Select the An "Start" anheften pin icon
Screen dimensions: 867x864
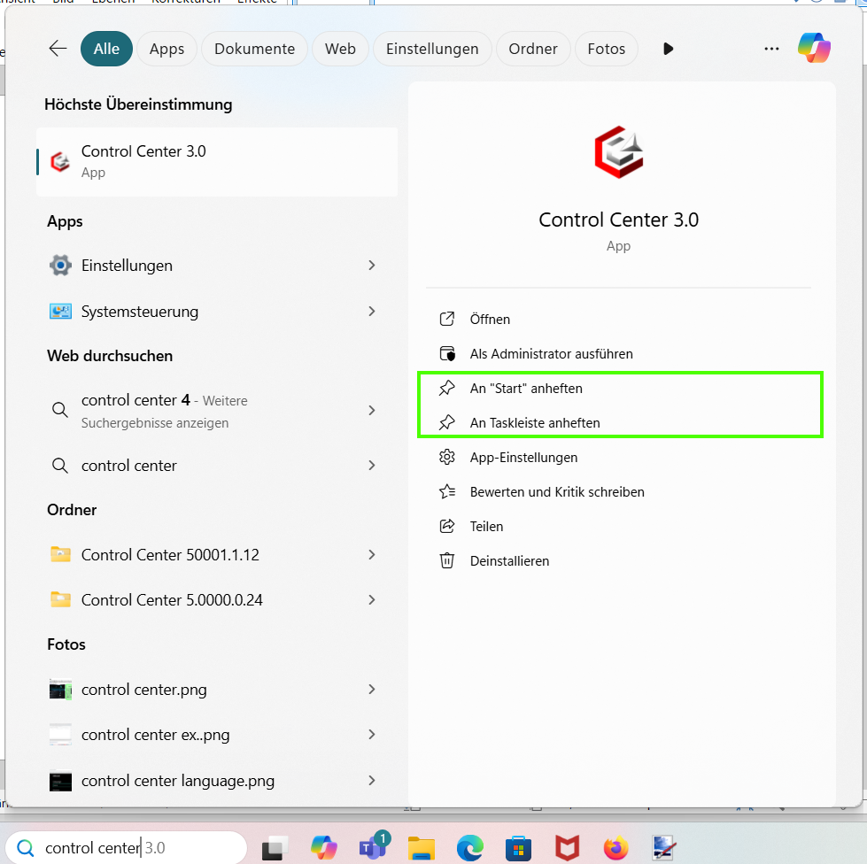[447, 388]
